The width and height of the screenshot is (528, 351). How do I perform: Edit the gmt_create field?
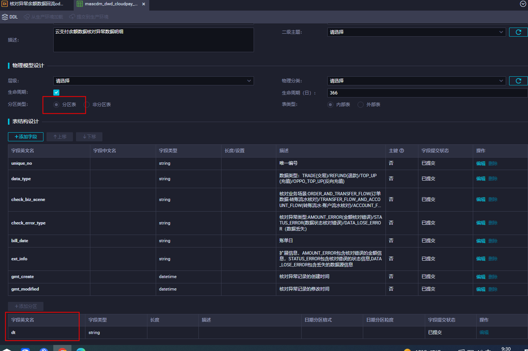click(x=481, y=277)
